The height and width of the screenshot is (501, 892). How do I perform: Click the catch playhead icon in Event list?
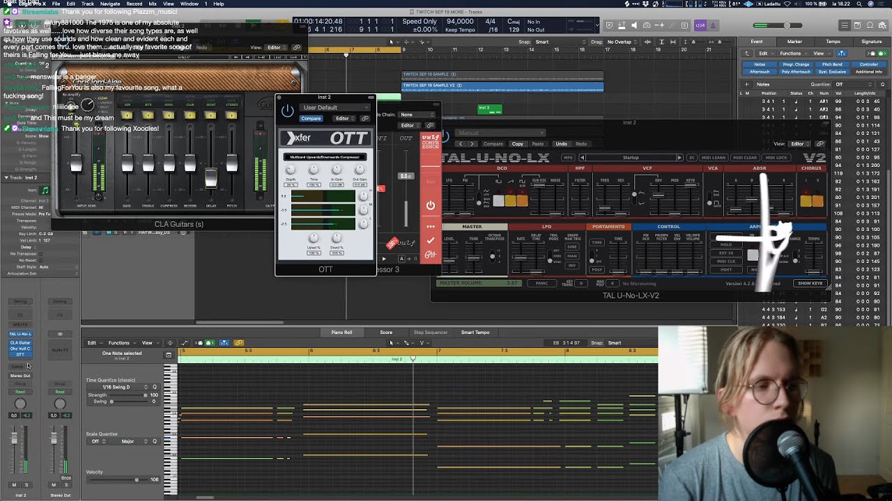(843, 54)
